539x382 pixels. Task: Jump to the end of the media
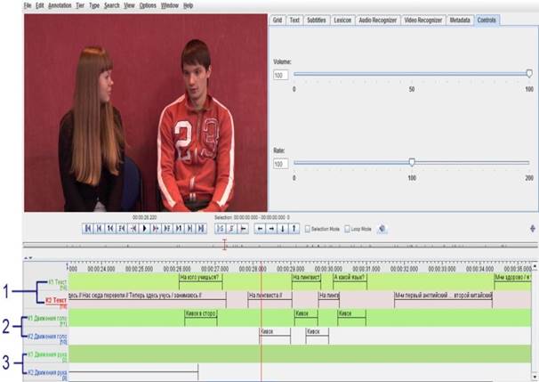point(201,229)
